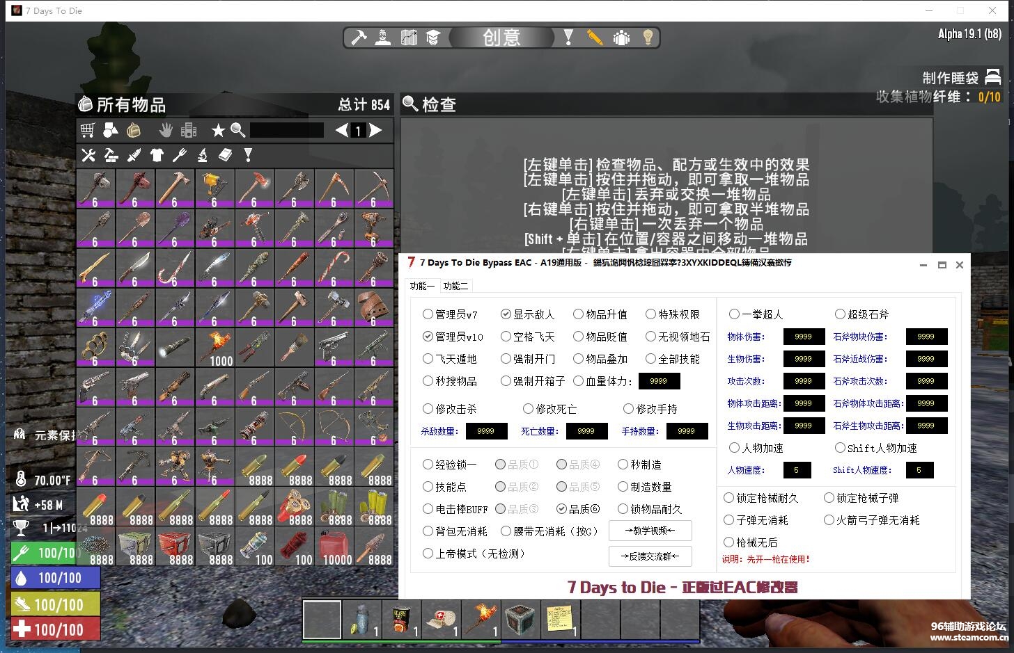The image size is (1014, 653).
Task: Open the skills graduation cap icon
Action: point(433,38)
